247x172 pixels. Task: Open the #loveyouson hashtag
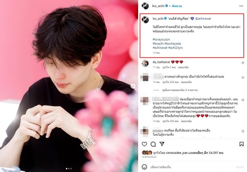pos(161,40)
